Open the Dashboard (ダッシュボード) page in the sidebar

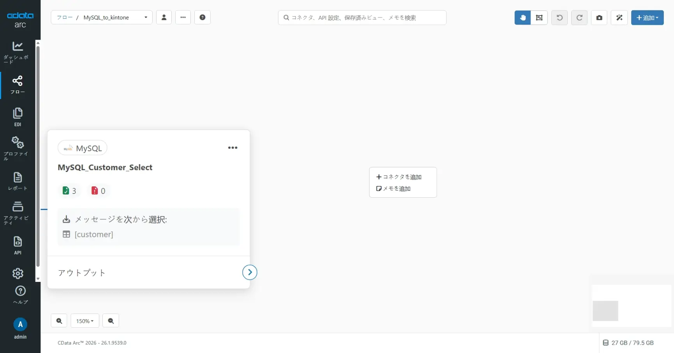coord(18,52)
